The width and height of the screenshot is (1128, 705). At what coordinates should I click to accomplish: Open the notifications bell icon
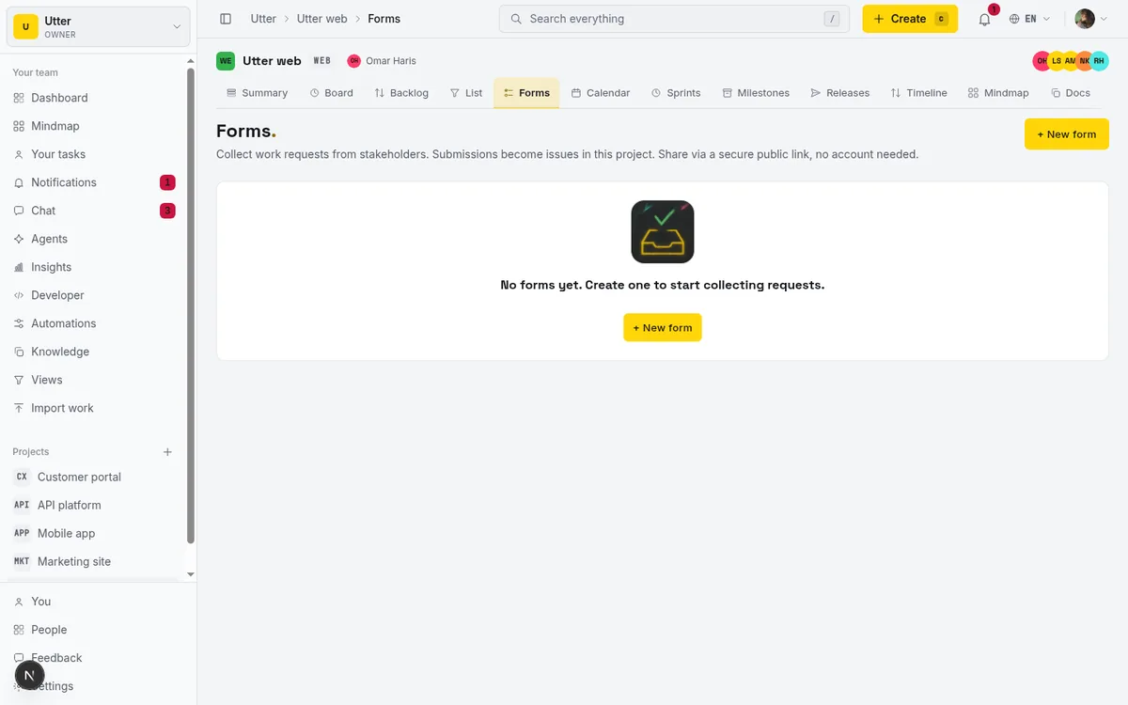pos(984,19)
